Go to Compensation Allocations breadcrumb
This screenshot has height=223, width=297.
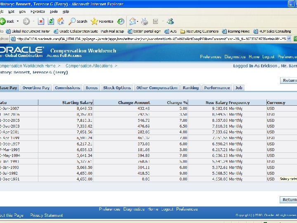[x=89, y=66]
